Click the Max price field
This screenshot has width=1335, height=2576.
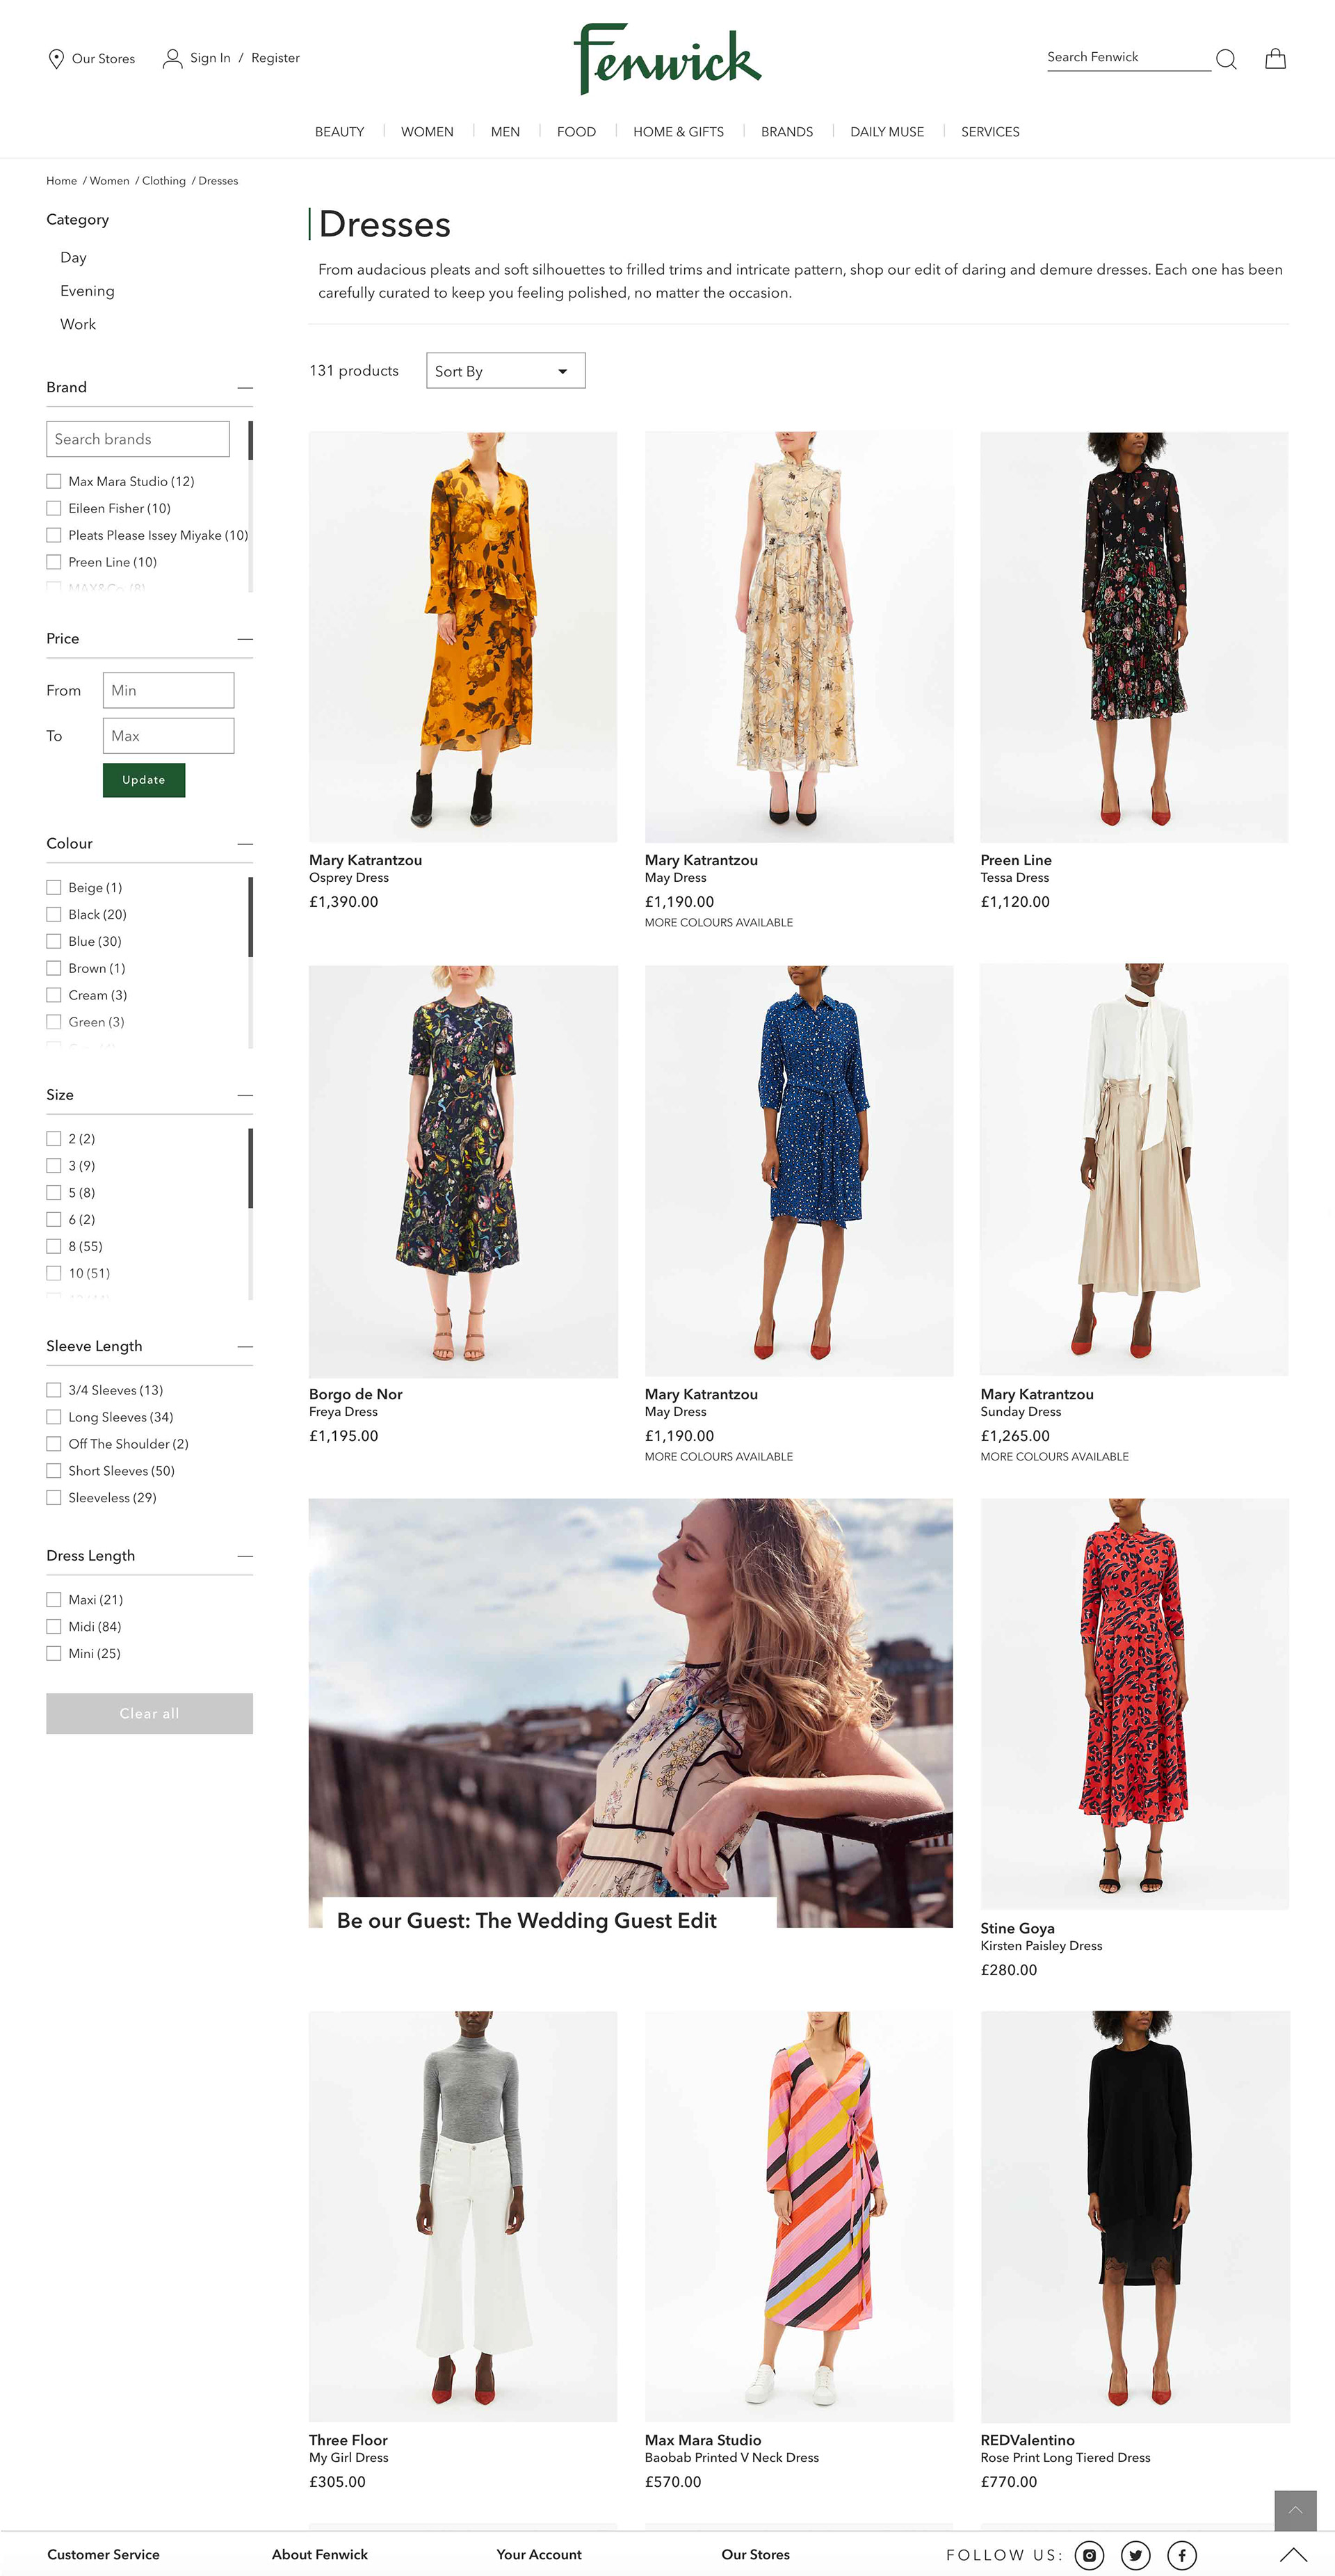point(168,736)
